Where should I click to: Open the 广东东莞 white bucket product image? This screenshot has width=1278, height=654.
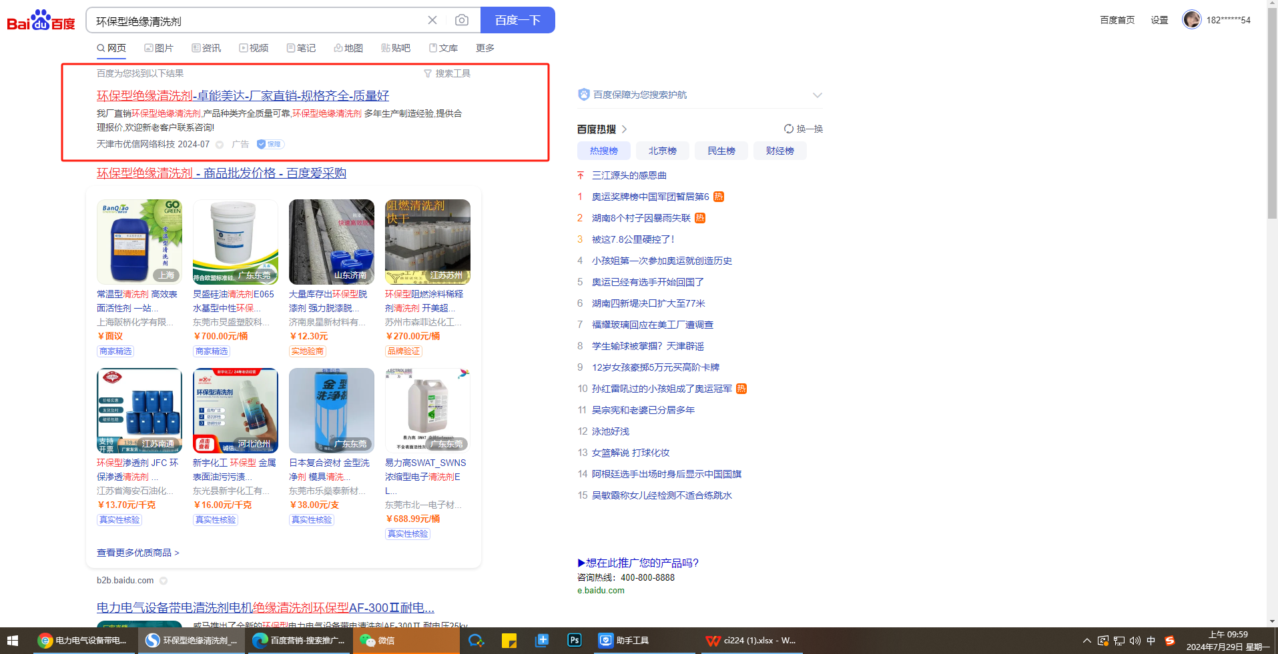tap(236, 242)
